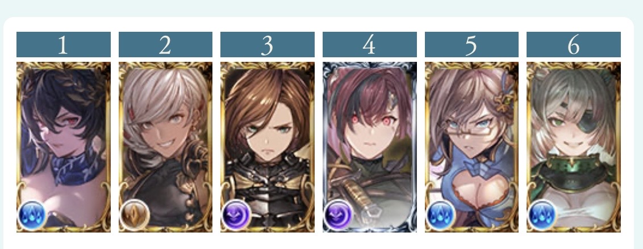Screen dimensions: 643x249
Task: Click the slot number 2 header
Action: point(166,44)
